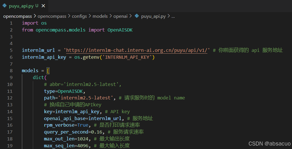Screen dimensions: 292x149
Task: Click the api 服务地址 comment on line 5
Action: [248, 50]
